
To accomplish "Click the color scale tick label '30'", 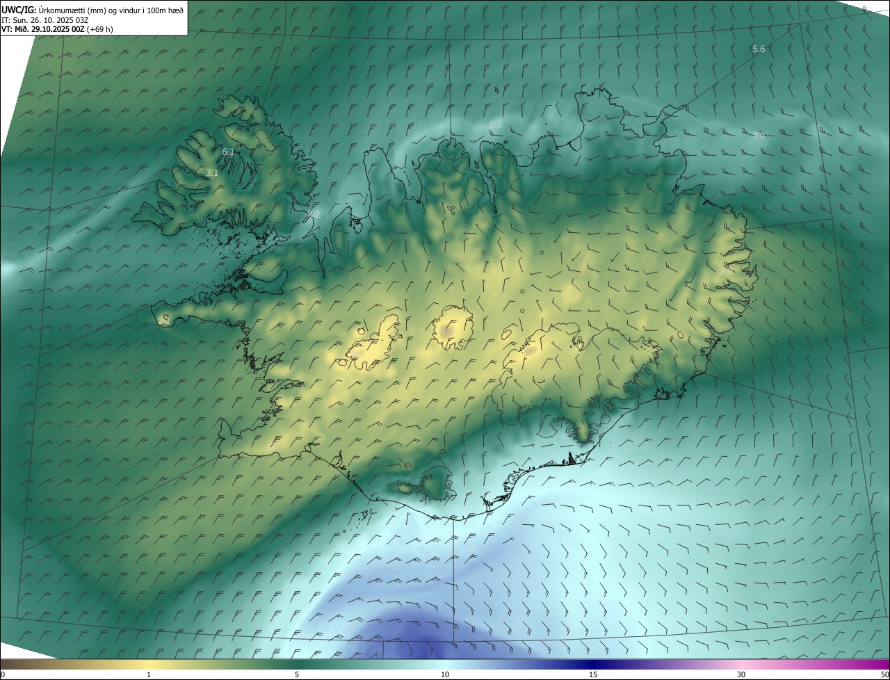I will [x=741, y=675].
